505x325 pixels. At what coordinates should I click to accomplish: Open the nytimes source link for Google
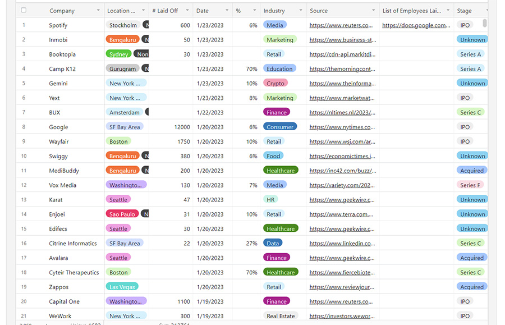click(342, 127)
